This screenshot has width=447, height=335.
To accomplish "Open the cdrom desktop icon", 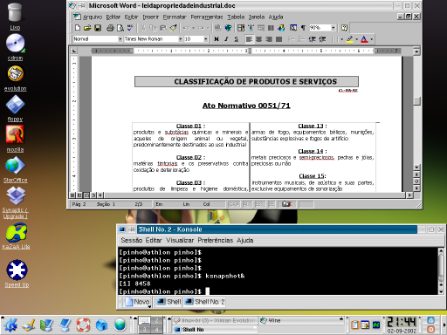I will click(15, 47).
